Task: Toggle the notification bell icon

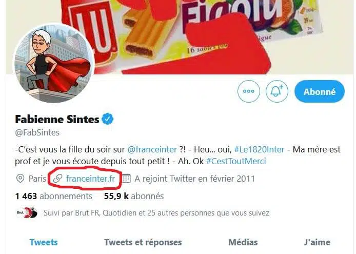Action: pyautogui.click(x=277, y=92)
